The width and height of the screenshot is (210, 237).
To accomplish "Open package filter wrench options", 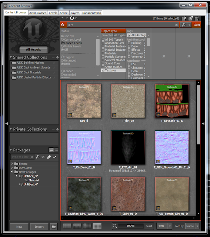I will tap(37, 157).
